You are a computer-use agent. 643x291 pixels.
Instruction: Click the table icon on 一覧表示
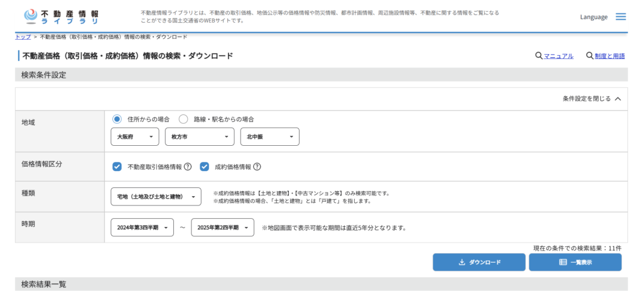pyautogui.click(x=563, y=262)
